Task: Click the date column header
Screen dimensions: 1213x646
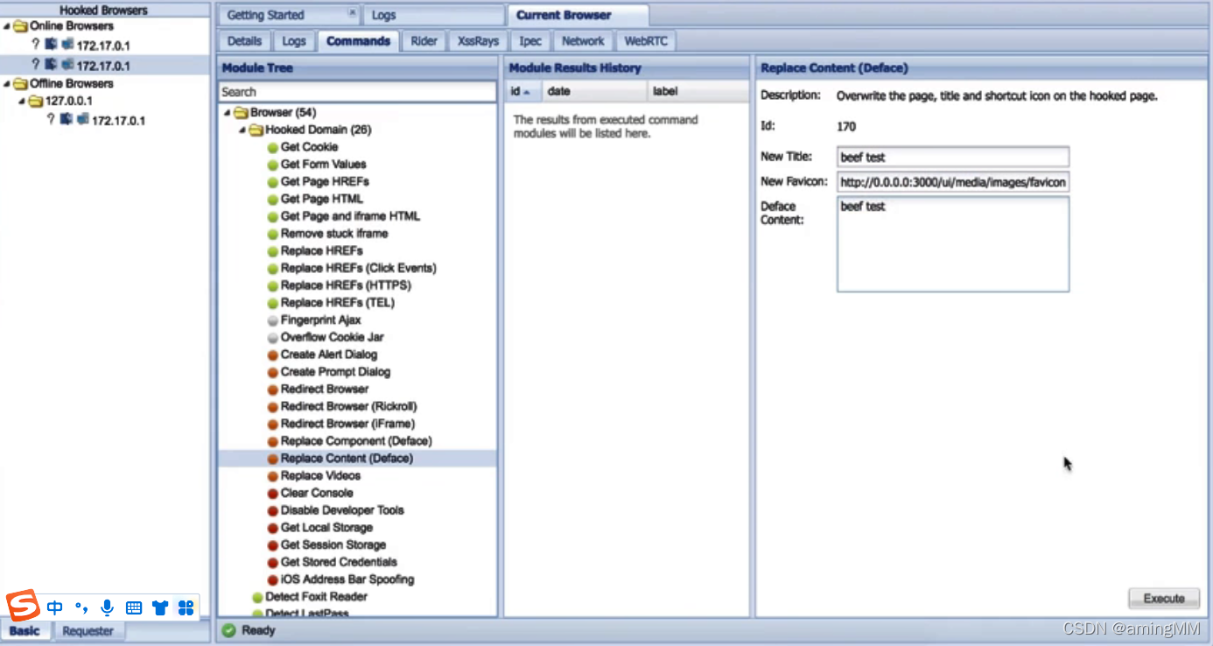Action: coord(594,91)
